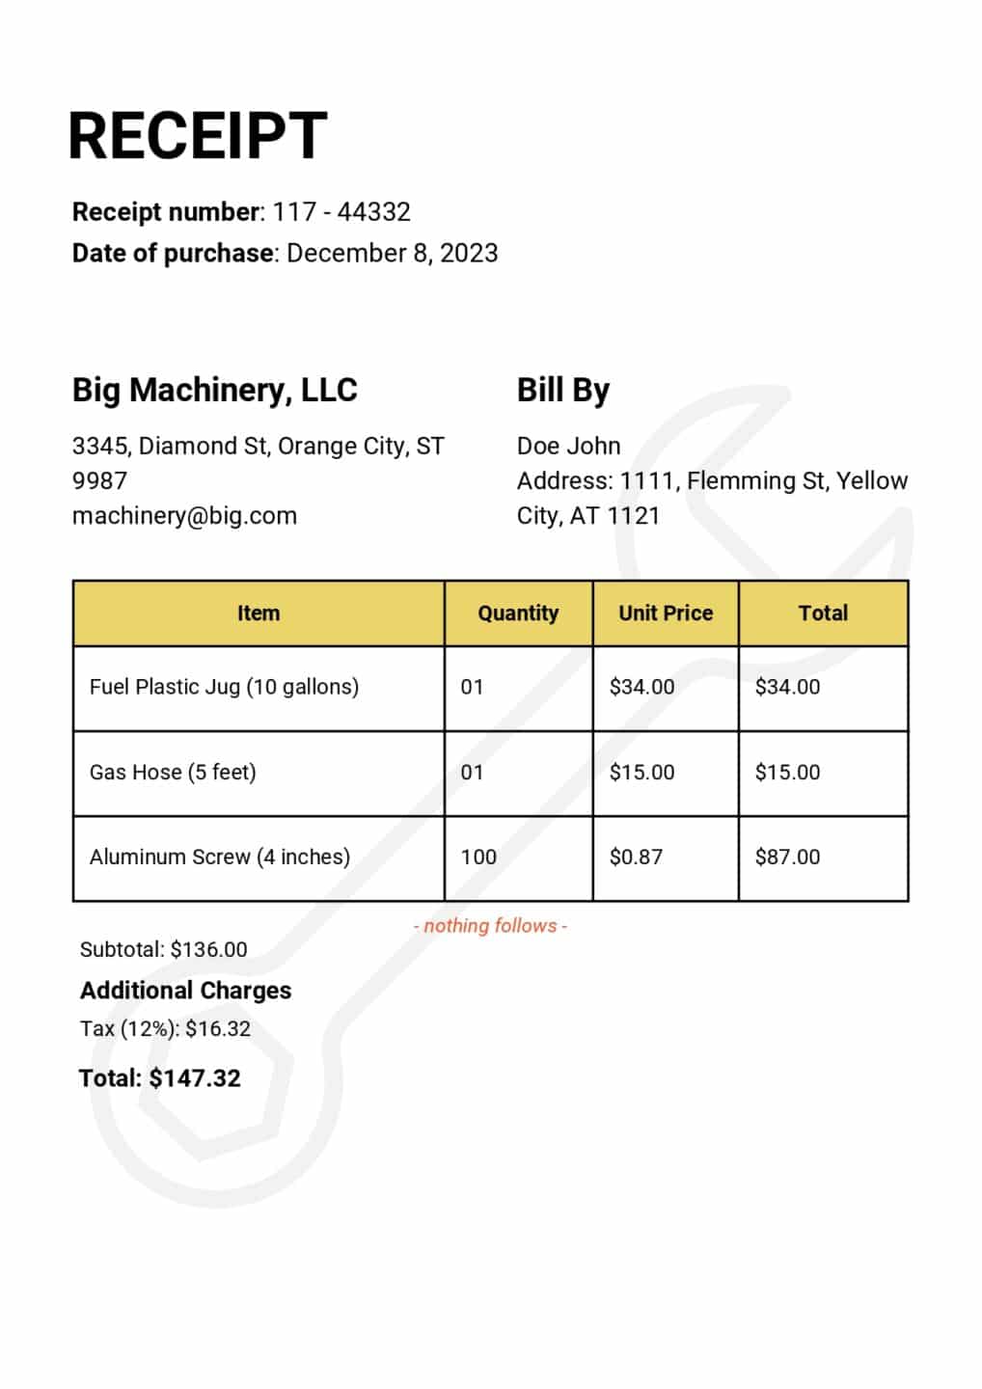This screenshot has width=982, height=1389.
Task: Select the date December 8, 2023
Action: tap(392, 254)
